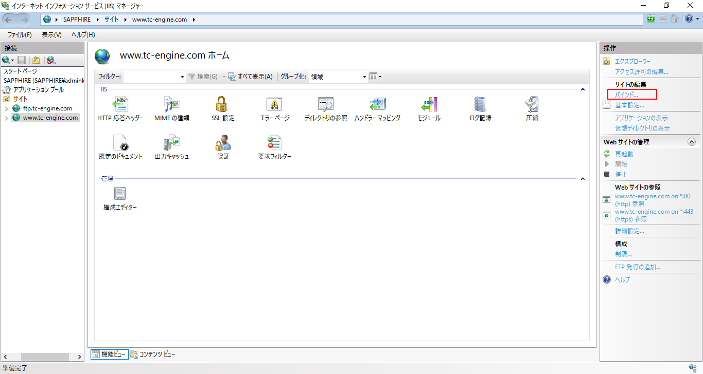The width and height of the screenshot is (703, 374).
Task: Select the SAPPHIRE server node
Action: pos(44,81)
